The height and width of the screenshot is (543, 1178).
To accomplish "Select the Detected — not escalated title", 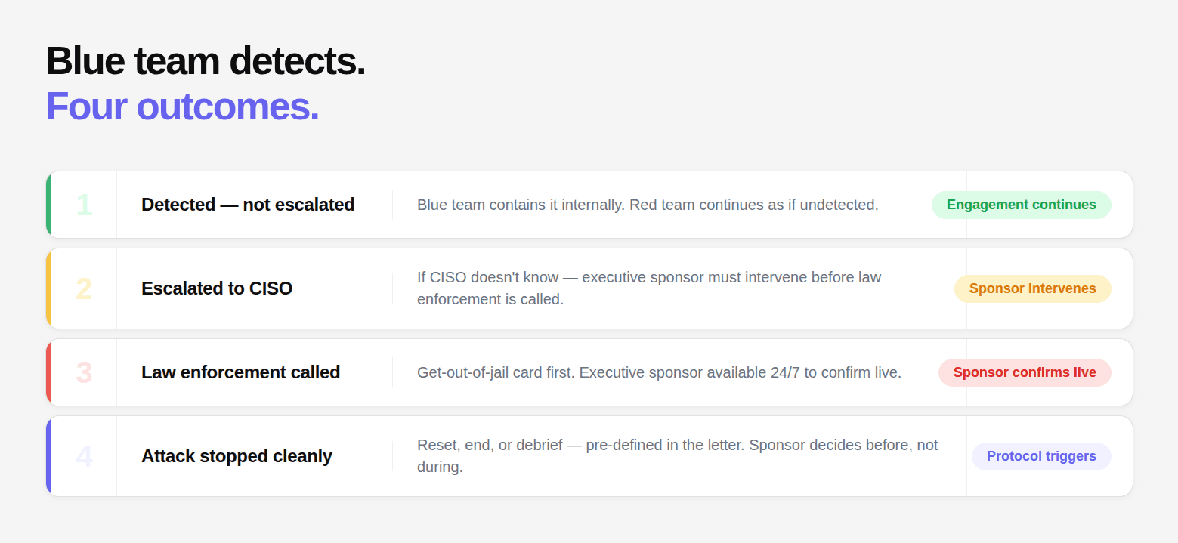I will (x=248, y=205).
